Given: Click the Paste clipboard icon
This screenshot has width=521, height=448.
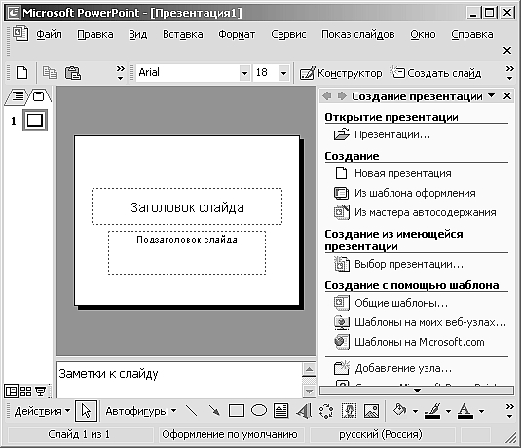Looking at the screenshot, I should [x=73, y=73].
